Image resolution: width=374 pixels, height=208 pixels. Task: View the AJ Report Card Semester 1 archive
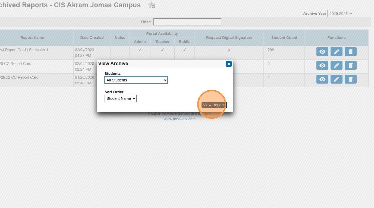[322, 51]
